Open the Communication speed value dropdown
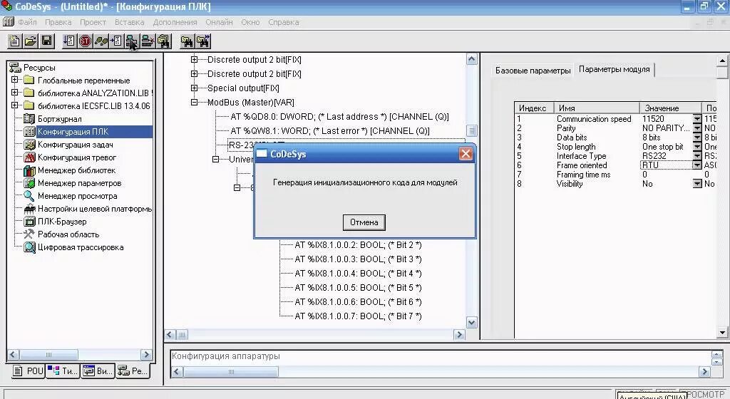The image size is (730, 399). [x=697, y=118]
